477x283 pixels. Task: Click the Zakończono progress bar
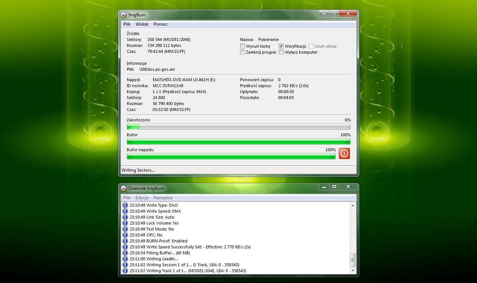(238, 127)
